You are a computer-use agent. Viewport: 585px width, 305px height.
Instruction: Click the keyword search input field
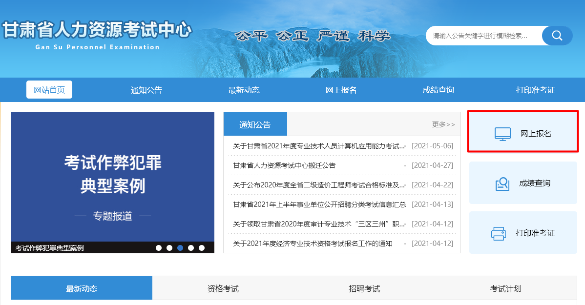coord(483,36)
